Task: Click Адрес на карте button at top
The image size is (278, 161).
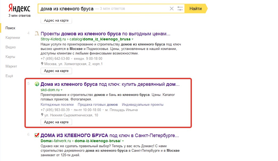Action: 56,20
